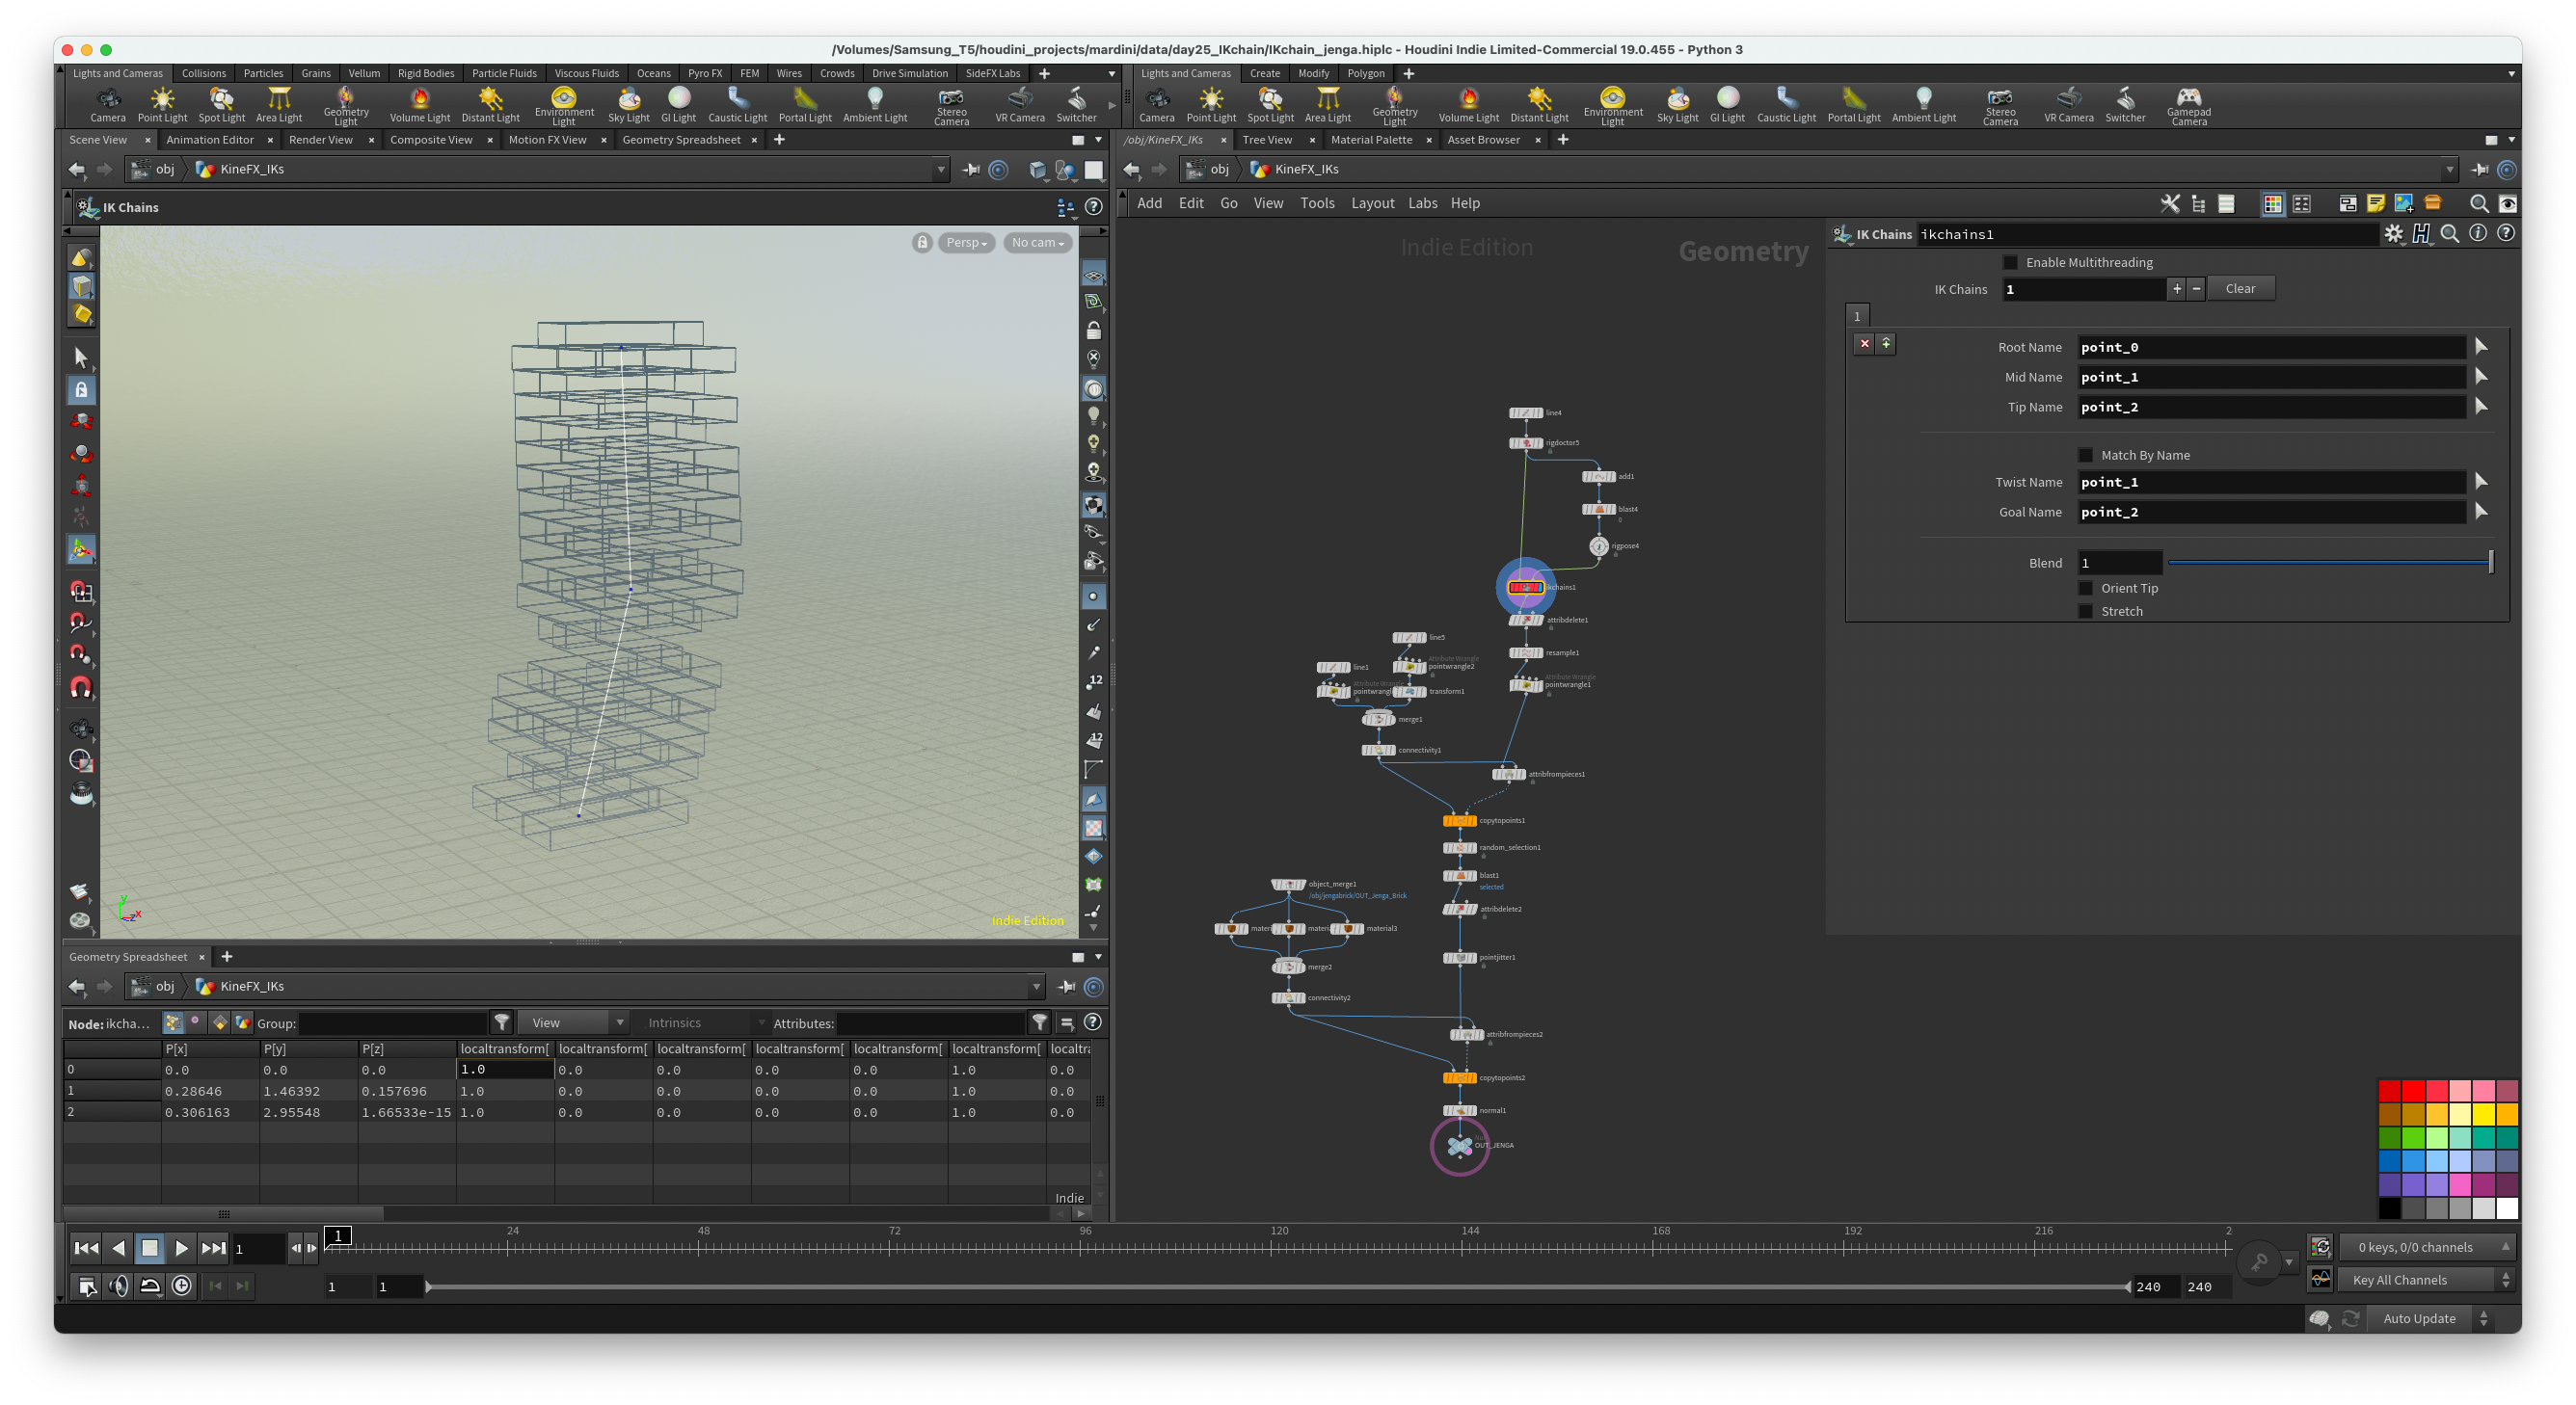Open the Persp viewport dropdown
This screenshot has height=1405, width=2576.
[x=966, y=243]
